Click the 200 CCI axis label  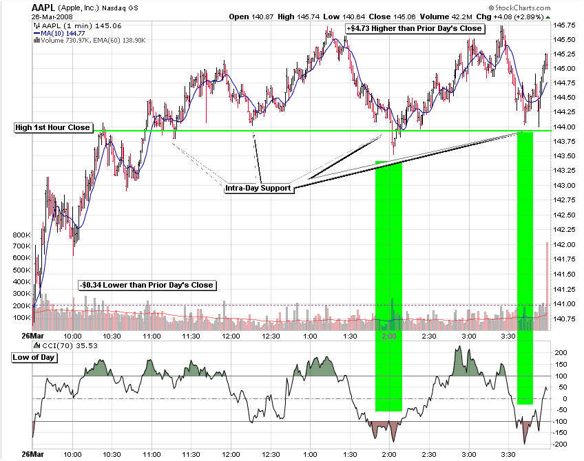(561, 353)
